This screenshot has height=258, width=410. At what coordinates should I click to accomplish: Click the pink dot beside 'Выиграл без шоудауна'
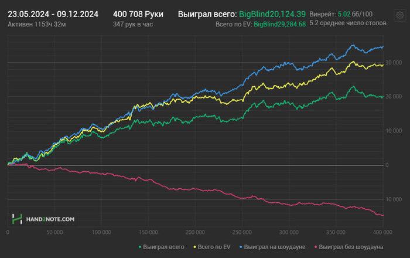316,247
